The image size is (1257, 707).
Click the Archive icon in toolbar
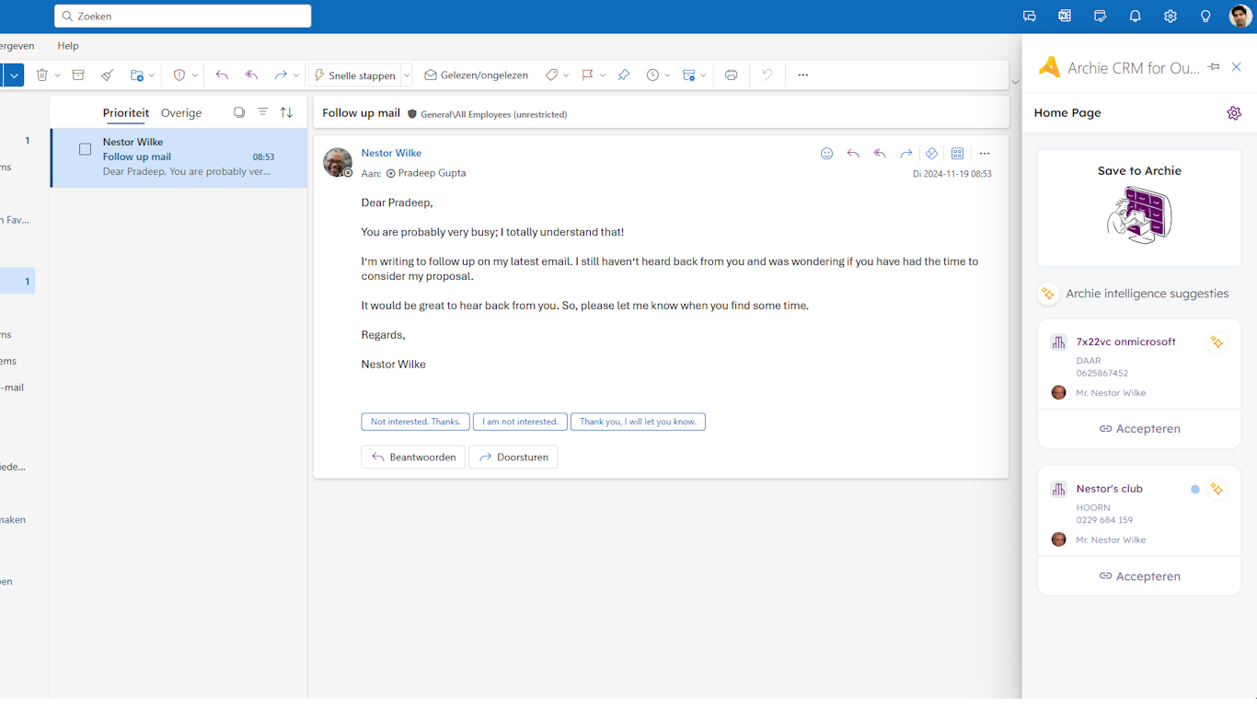click(x=78, y=75)
